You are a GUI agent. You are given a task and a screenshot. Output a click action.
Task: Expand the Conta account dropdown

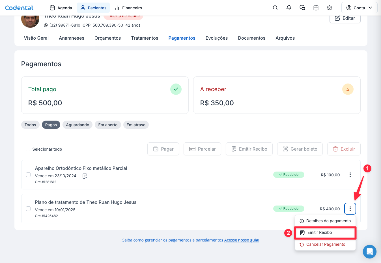click(359, 8)
